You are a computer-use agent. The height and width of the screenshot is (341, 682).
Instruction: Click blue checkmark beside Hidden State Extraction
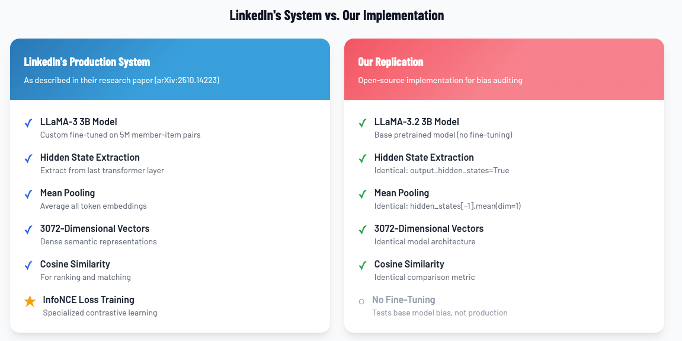pyautogui.click(x=28, y=158)
